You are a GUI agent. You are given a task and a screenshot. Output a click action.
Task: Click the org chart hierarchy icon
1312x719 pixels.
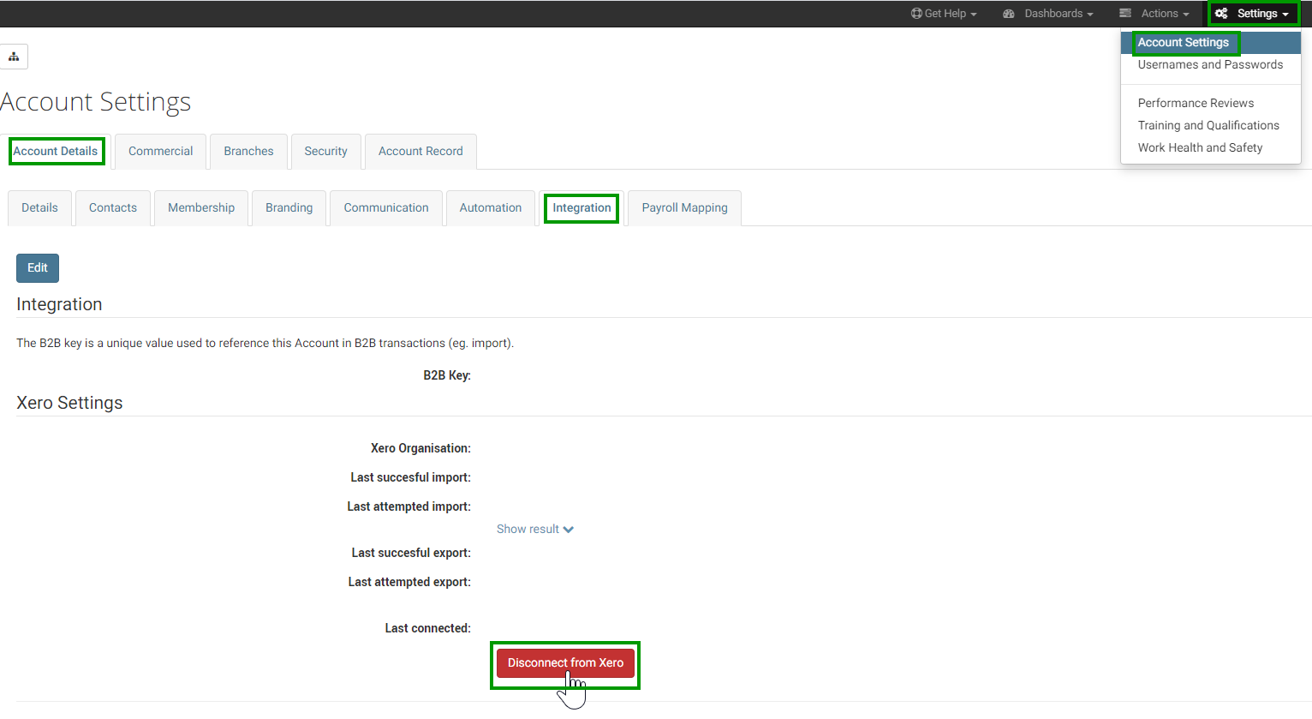click(14, 57)
